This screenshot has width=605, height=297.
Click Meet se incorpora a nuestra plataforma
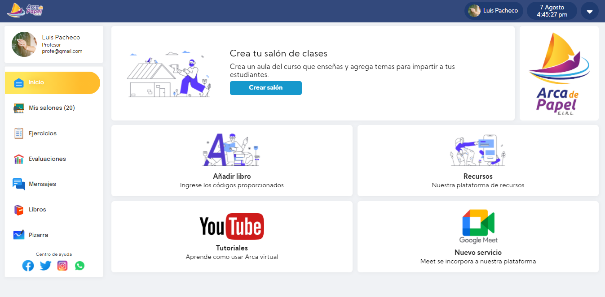tap(478, 261)
